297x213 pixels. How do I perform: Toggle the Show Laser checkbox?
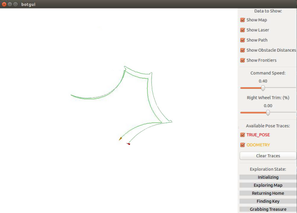pos(242,30)
